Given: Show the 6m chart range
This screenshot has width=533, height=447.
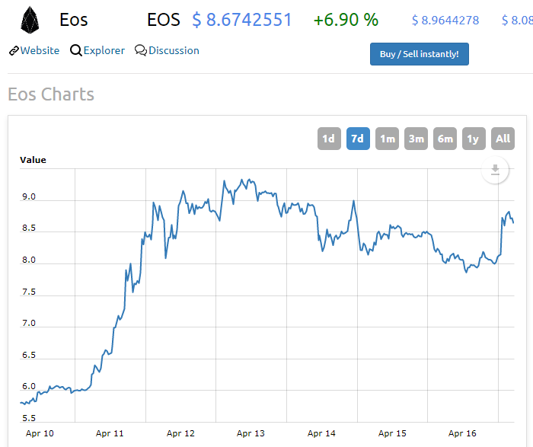Looking at the screenshot, I should [445, 139].
